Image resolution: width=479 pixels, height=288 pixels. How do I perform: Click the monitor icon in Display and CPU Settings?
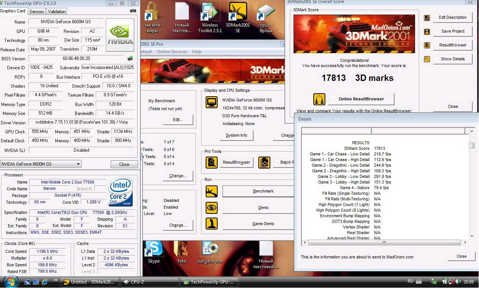point(212,102)
